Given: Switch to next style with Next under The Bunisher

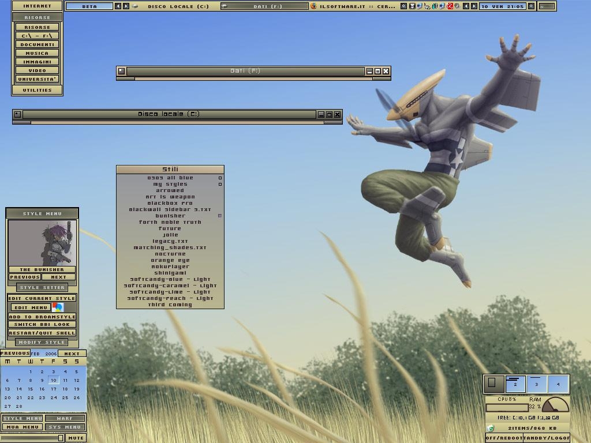Looking at the screenshot, I should click(x=58, y=277).
